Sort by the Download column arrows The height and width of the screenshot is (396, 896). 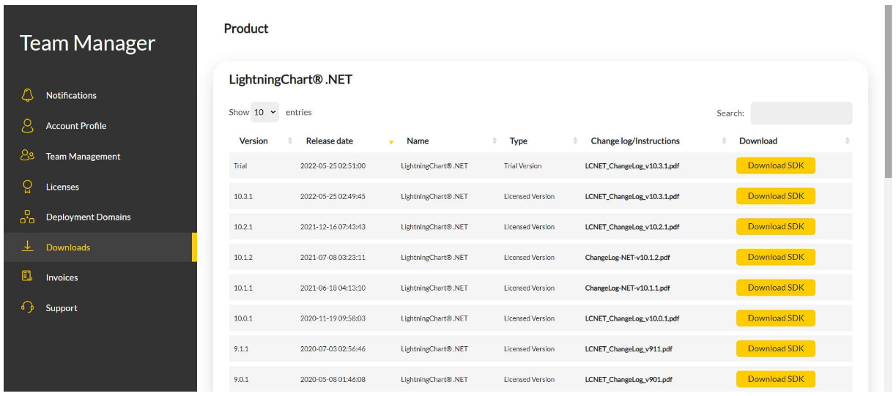point(848,141)
